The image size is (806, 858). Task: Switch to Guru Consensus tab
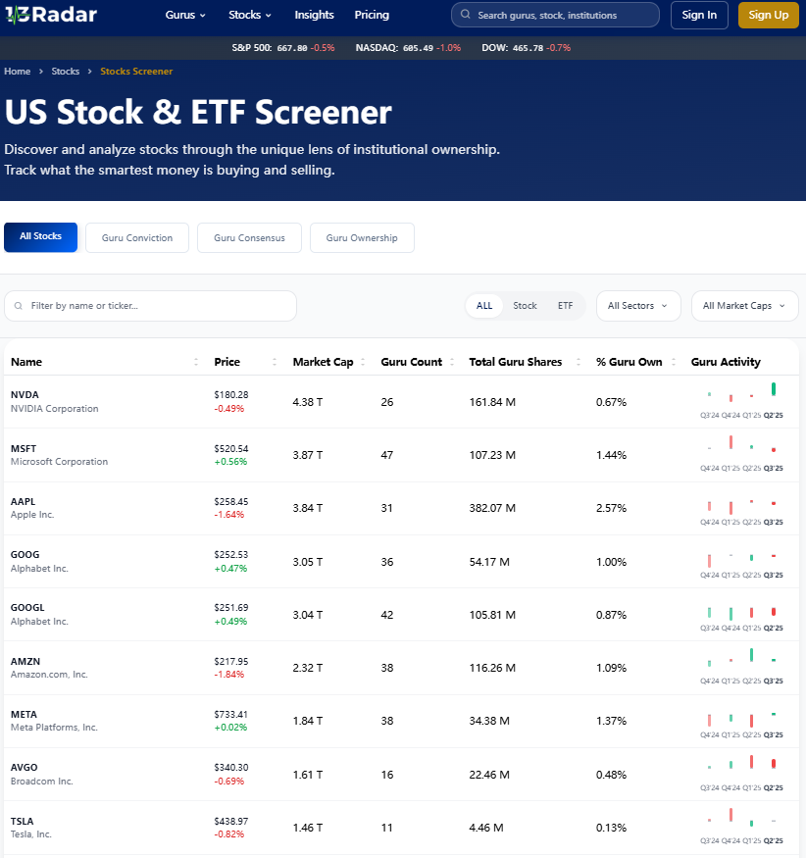pyautogui.click(x=249, y=237)
